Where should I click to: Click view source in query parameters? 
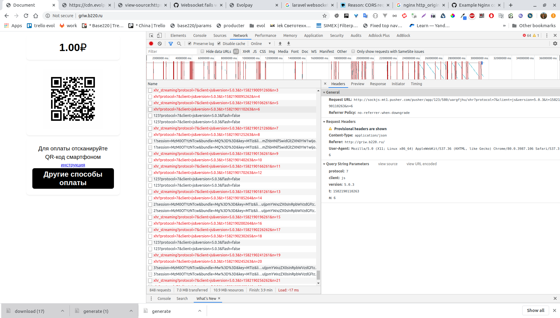coord(388,164)
